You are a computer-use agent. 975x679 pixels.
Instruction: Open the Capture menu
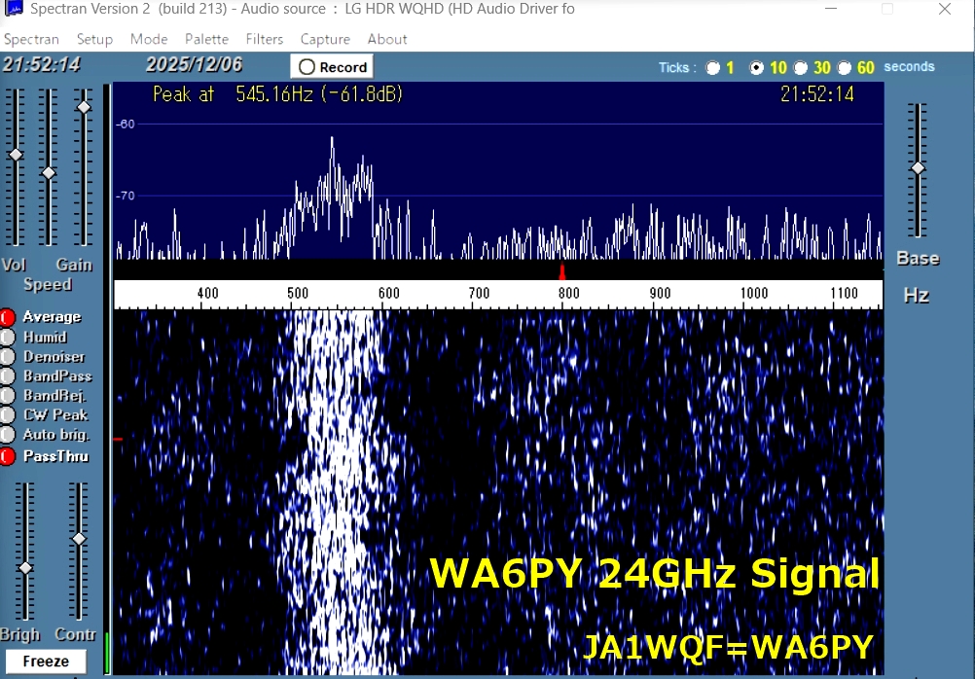pos(325,39)
